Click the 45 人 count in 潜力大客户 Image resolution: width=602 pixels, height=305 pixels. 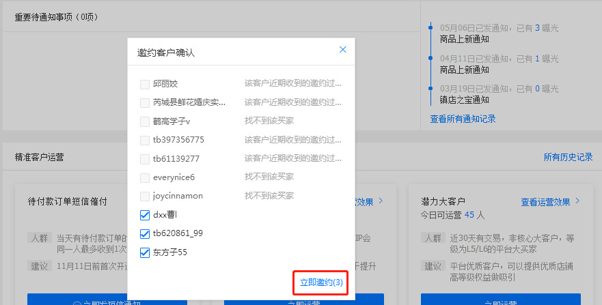474,215
